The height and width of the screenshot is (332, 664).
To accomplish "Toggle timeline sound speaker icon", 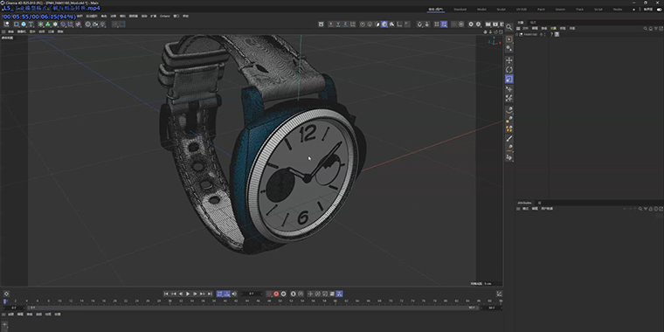I will 234,294.
